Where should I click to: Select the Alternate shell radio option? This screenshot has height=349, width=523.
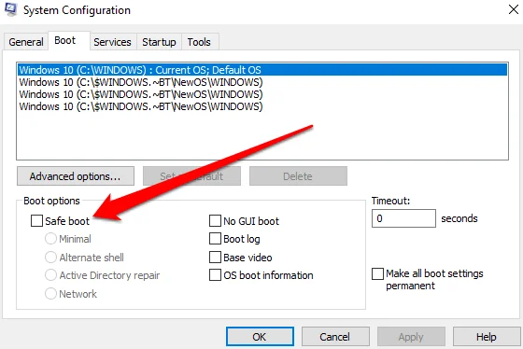point(50,257)
